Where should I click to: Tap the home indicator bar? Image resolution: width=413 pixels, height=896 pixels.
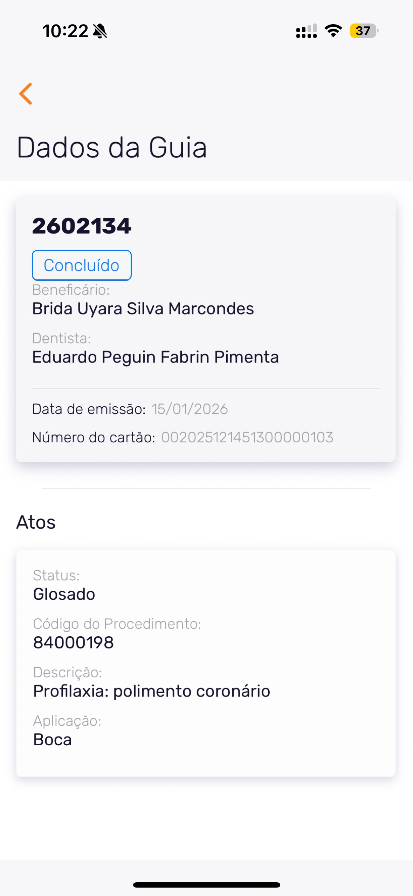[x=206, y=885]
